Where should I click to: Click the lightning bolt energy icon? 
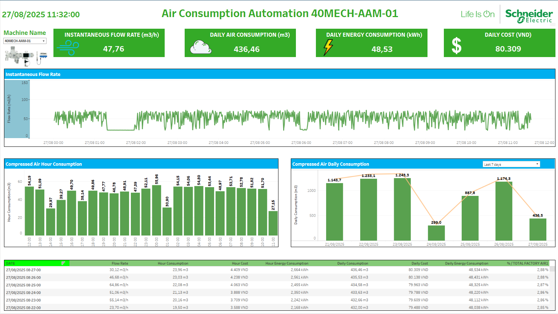pos(328,47)
